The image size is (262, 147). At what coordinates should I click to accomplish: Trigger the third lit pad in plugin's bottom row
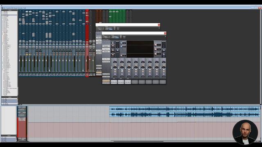pos(128,82)
